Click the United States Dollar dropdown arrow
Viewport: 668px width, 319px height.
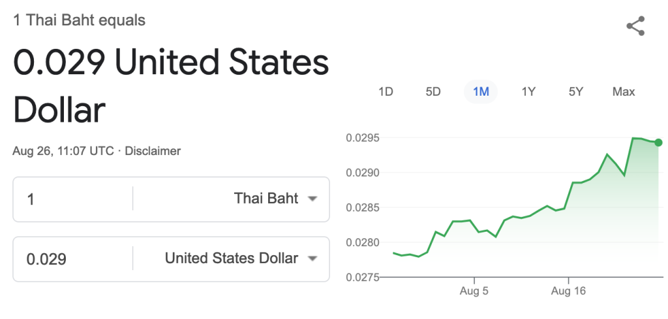click(x=312, y=258)
